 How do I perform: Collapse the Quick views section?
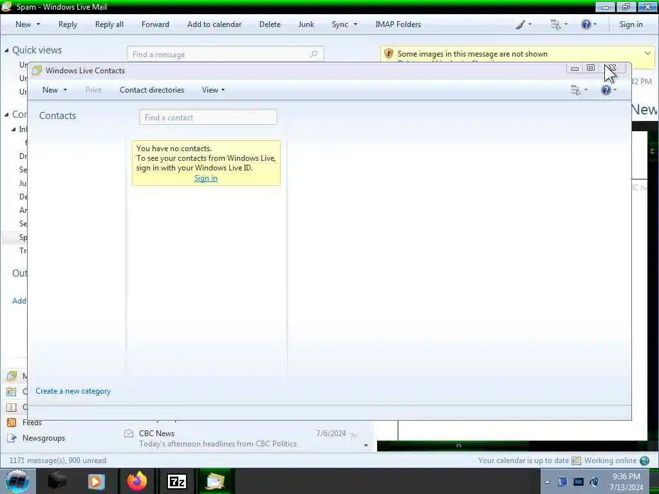(6, 50)
